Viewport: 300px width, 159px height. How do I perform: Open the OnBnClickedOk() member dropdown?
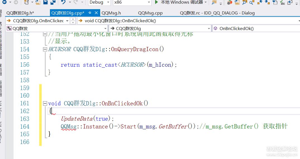(x=256, y=29)
